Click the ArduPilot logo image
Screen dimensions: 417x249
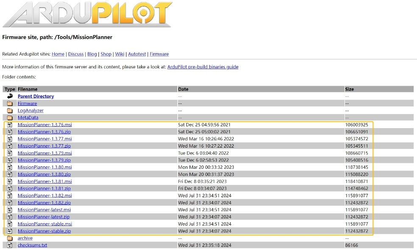87,14
